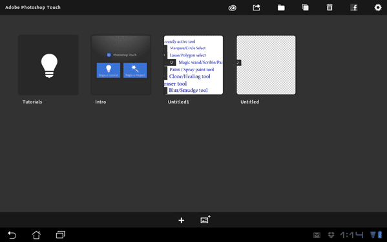Click the share/export icon
Screen dimensions: 387x242
256,8
